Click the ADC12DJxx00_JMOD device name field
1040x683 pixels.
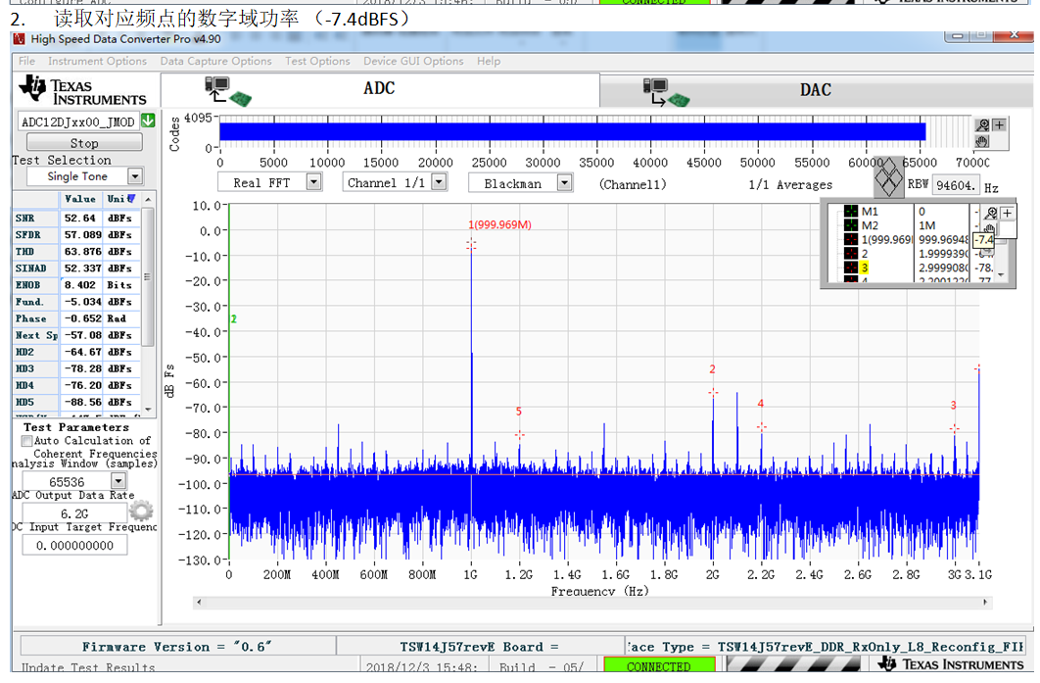(78, 122)
